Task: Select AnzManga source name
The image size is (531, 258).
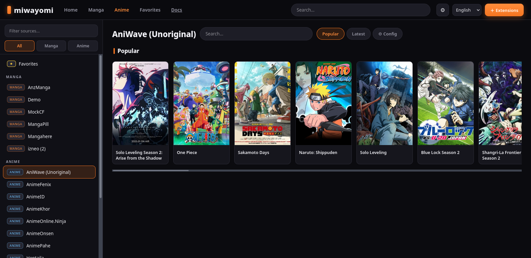Action: (39, 87)
